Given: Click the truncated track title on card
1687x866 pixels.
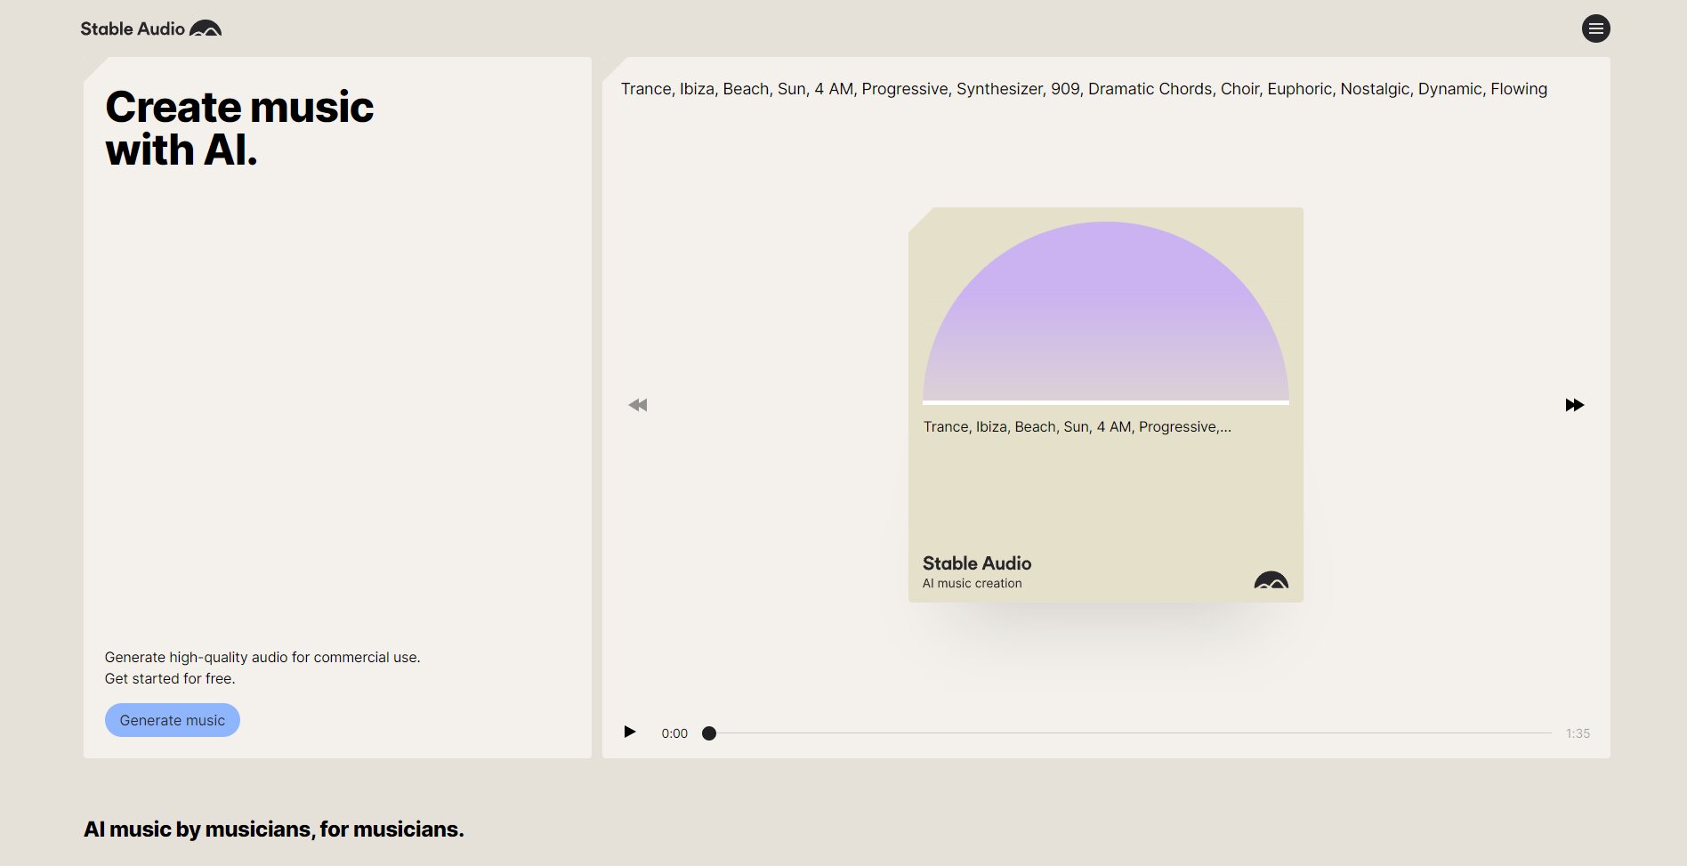Looking at the screenshot, I should coord(1078,427).
